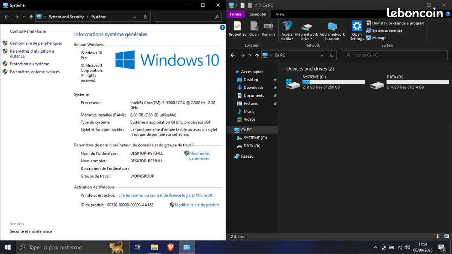Click the Système app taskbar button

coord(187,247)
